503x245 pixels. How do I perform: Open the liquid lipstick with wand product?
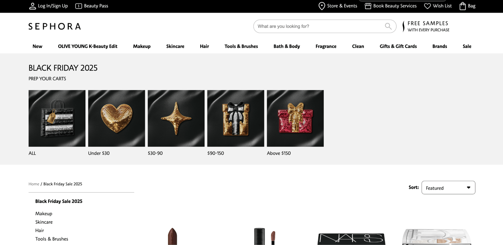[x=265, y=236]
